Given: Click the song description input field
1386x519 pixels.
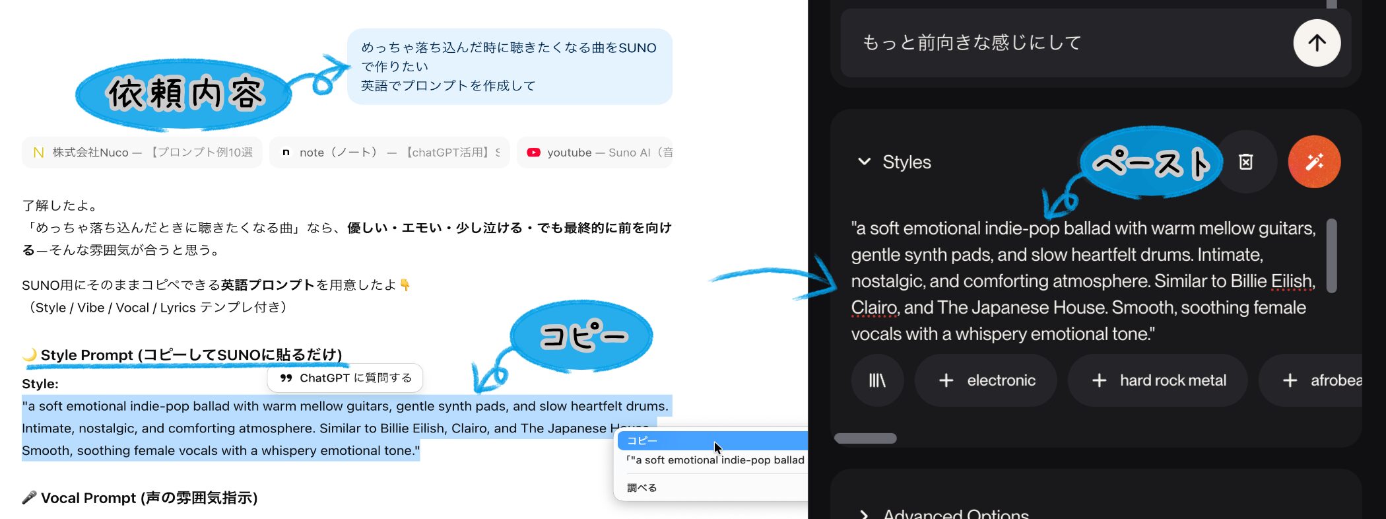Looking at the screenshot, I should [x=1063, y=43].
